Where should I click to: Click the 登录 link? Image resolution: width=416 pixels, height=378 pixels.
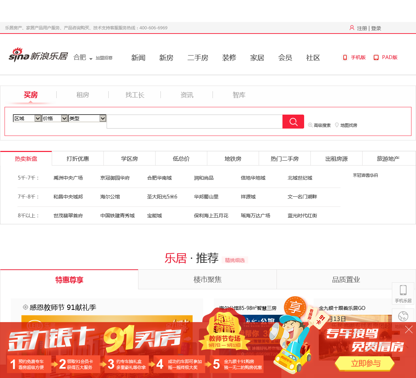(x=376, y=28)
